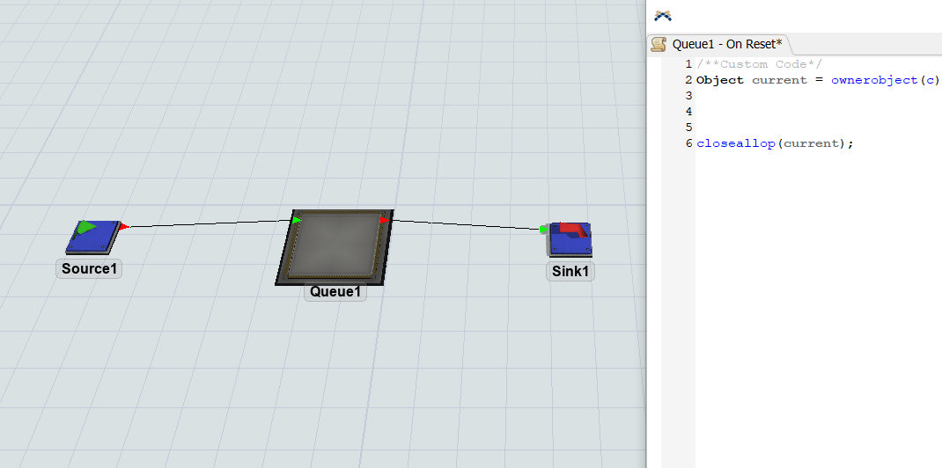
Task: Click the Queue1 name label
Action: click(335, 292)
